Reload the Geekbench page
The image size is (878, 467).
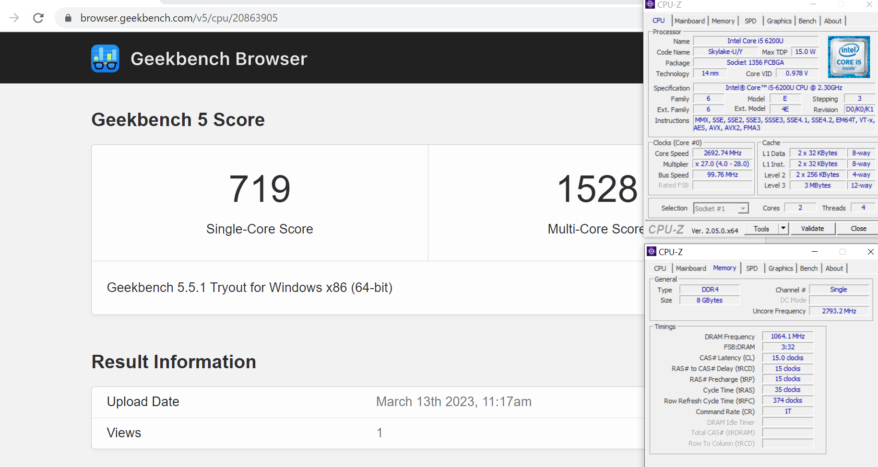coord(38,18)
